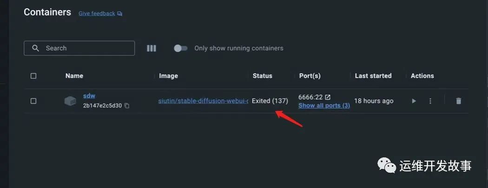Sort by the Last started column header

[x=373, y=76]
